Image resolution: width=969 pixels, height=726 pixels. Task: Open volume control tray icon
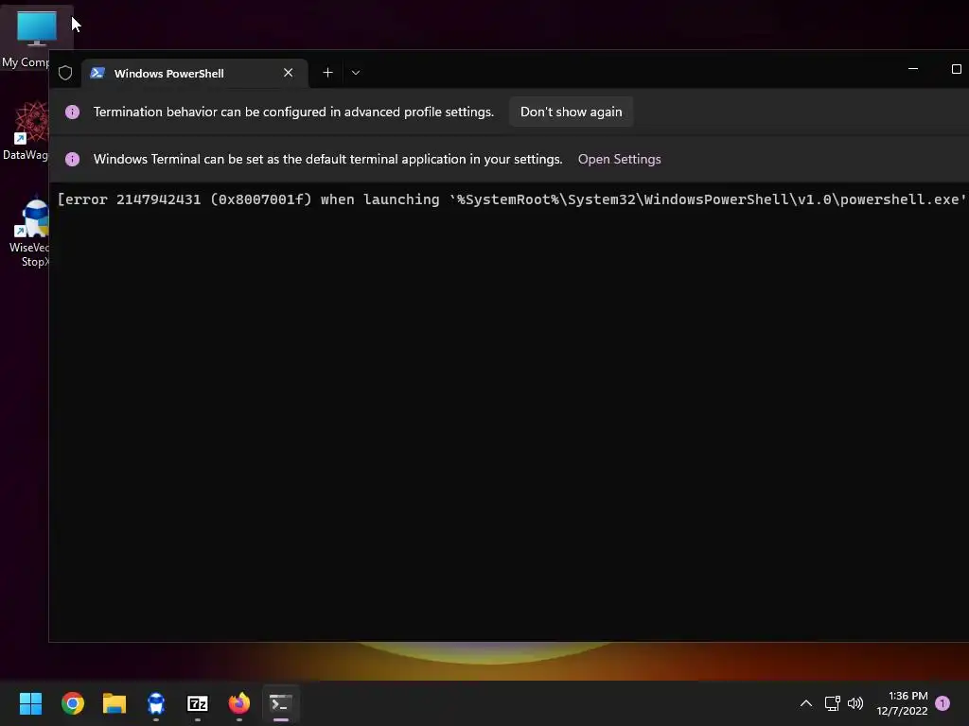click(x=855, y=703)
